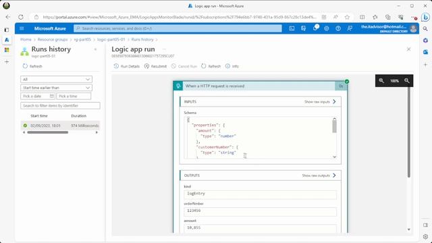432x243 pixels.
Task: Close the Logic app run blade
Action: (408, 49)
